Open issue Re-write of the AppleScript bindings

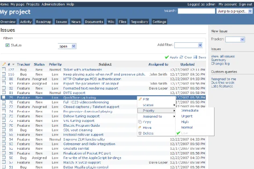(92, 158)
